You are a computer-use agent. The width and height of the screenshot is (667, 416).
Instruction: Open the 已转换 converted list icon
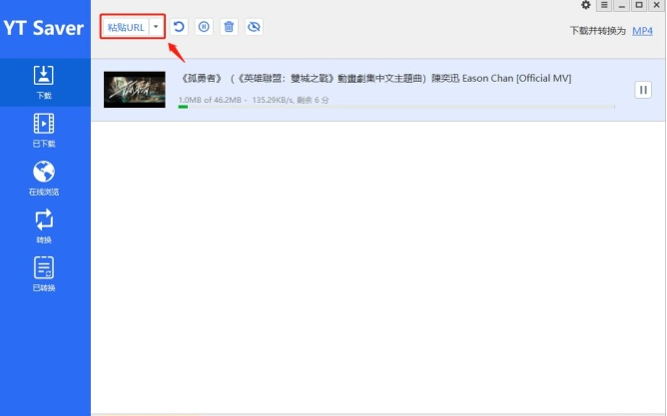(x=44, y=273)
